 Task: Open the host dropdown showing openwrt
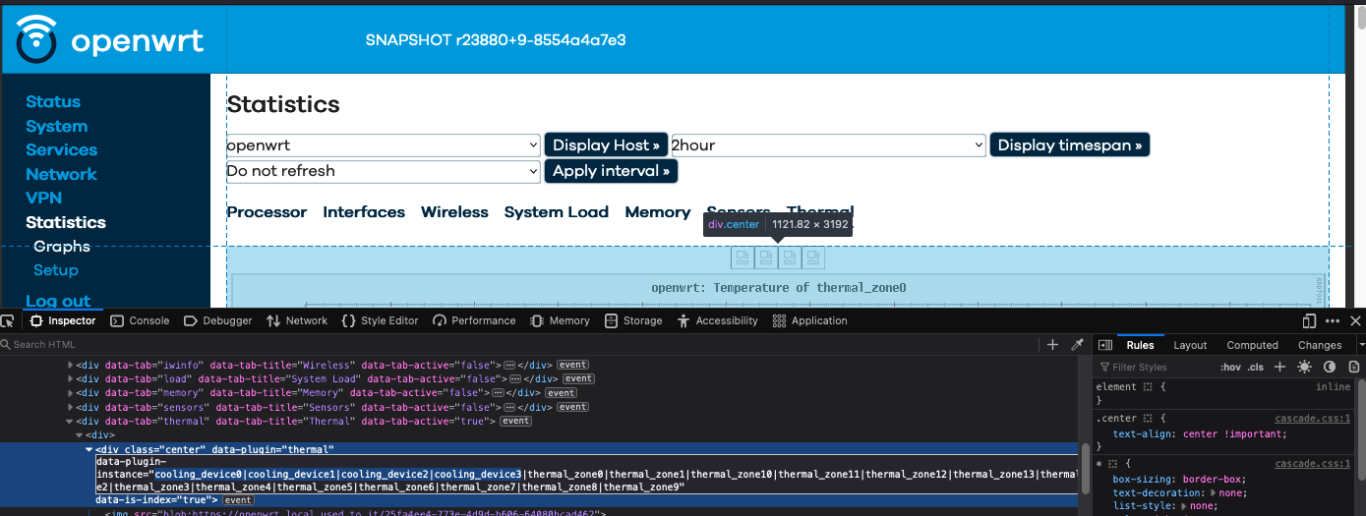[383, 145]
